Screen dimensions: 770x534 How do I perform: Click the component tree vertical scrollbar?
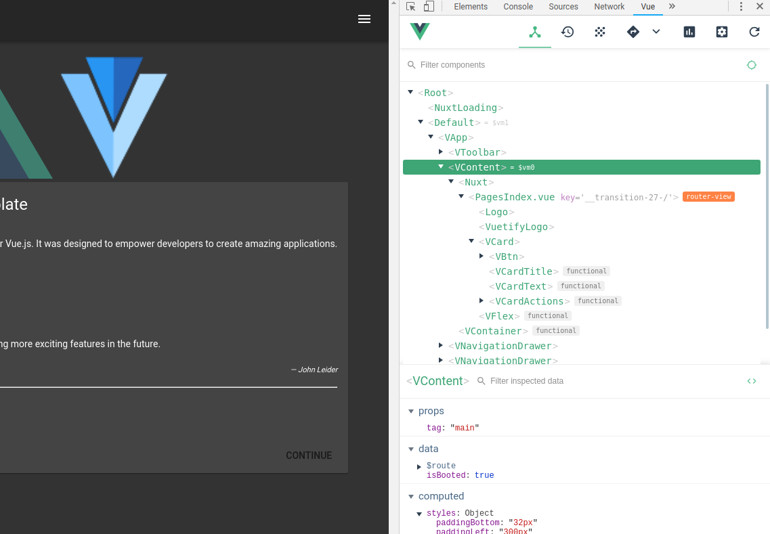767,206
